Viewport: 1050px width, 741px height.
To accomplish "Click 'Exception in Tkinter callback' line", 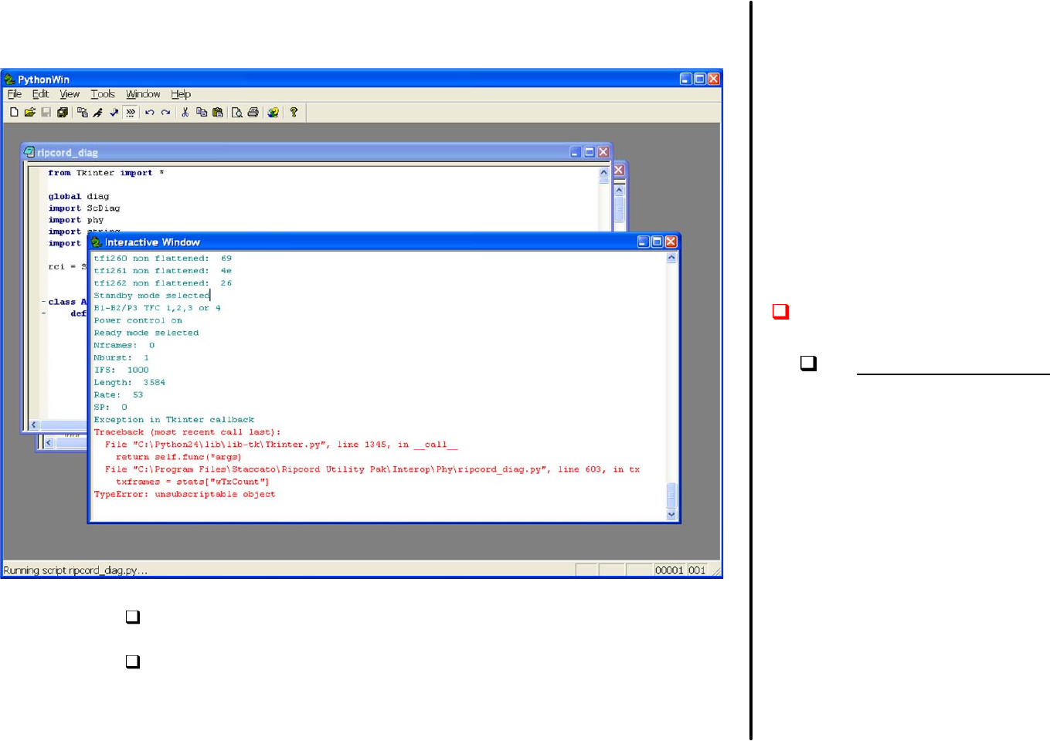I will 174,420.
